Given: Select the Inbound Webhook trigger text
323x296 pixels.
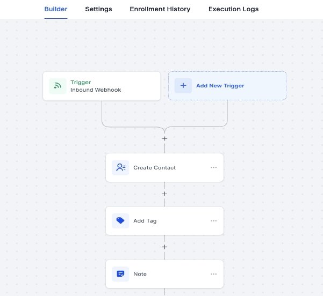Looking at the screenshot, I should click(x=96, y=90).
